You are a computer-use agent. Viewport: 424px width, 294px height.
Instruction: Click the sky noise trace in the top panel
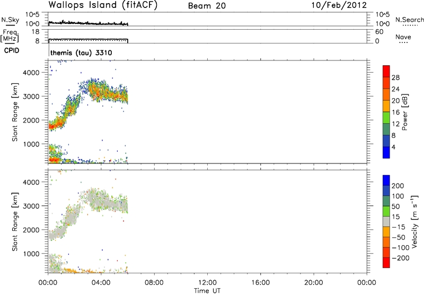(x=88, y=23)
